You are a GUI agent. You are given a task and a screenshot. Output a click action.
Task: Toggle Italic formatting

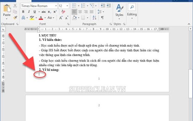pos(29,12)
